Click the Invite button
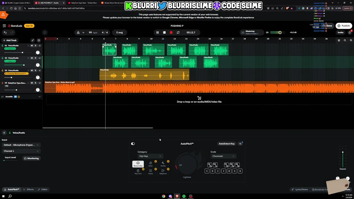The width and height of the screenshot is (354, 199). [x=340, y=33]
